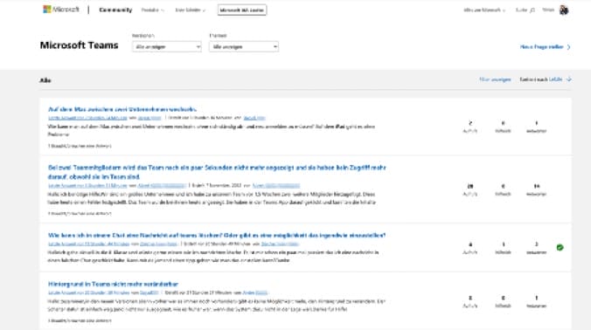The image size is (591, 330).
Task: Click the Antworten count of the Teammitgliedern thread
Action: pos(536,186)
